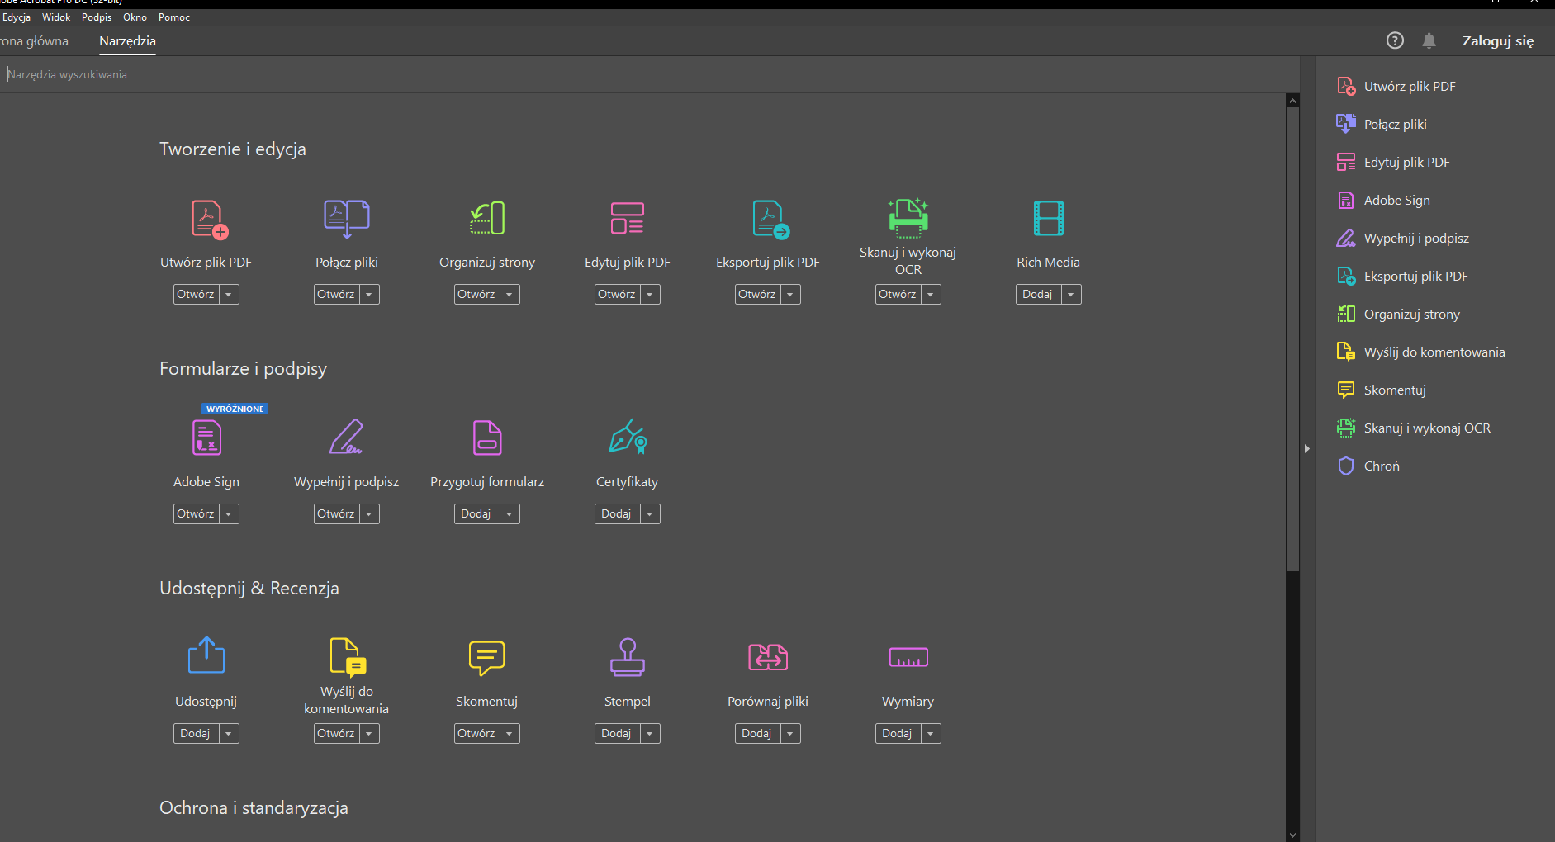Click the Udostępnij share icon
This screenshot has height=842, width=1555.
click(206, 655)
